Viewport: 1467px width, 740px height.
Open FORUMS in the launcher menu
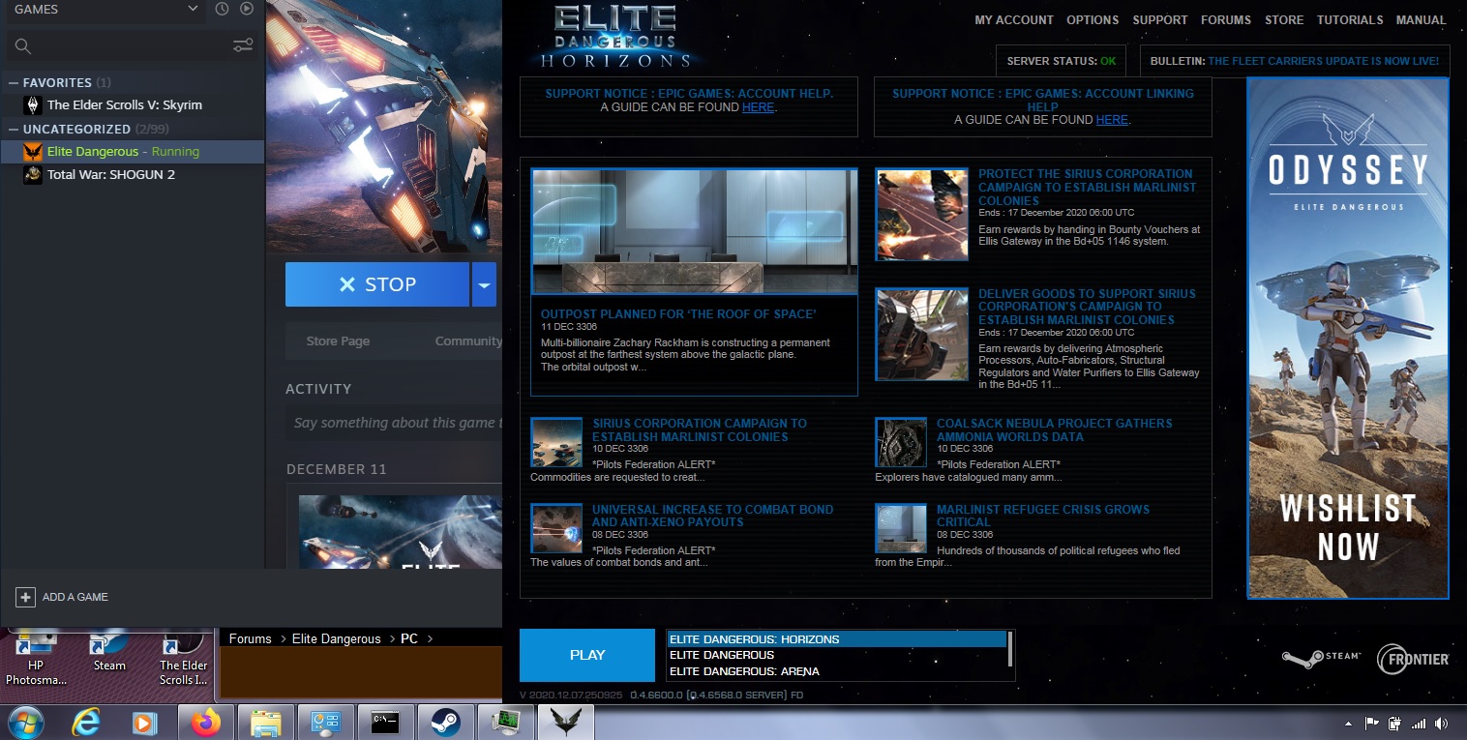click(1226, 20)
